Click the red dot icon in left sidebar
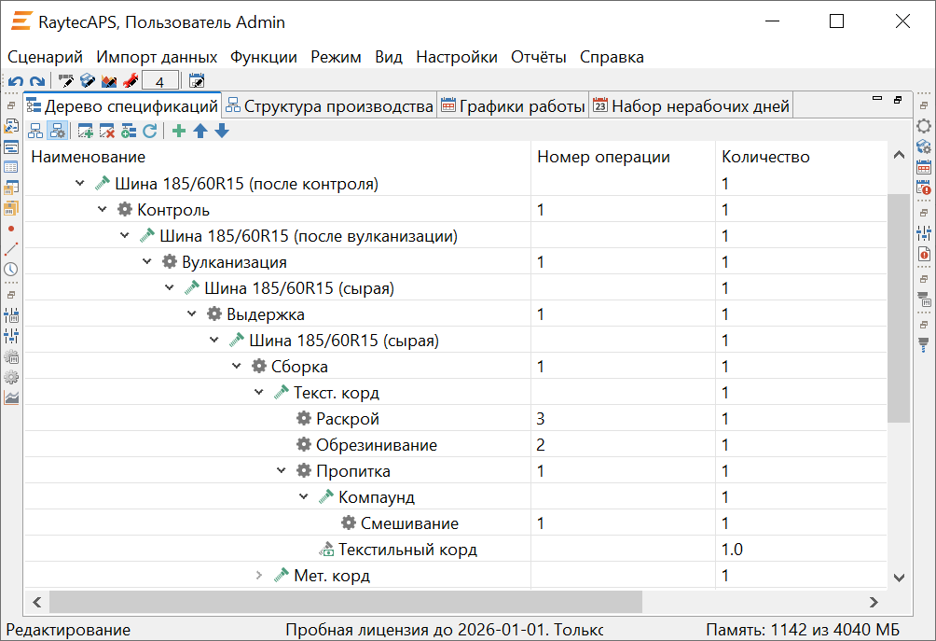The height and width of the screenshot is (641, 936). tap(11, 229)
